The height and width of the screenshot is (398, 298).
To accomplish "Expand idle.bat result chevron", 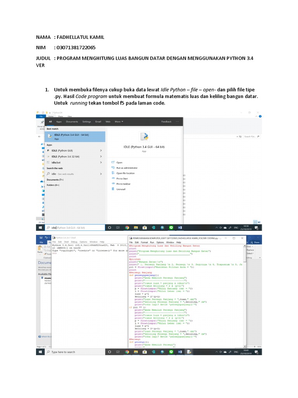I will (x=101, y=162).
